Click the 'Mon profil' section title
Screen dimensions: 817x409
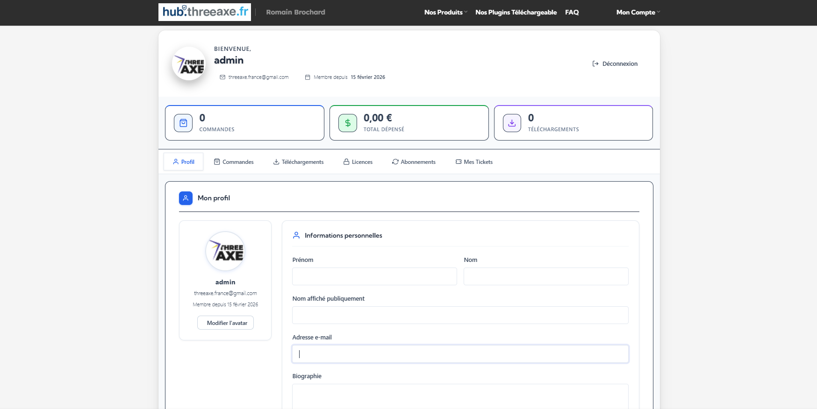click(214, 198)
